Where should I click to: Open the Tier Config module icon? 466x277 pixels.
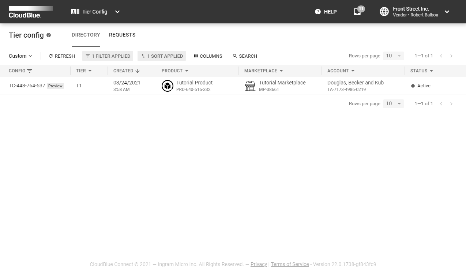pos(75,12)
